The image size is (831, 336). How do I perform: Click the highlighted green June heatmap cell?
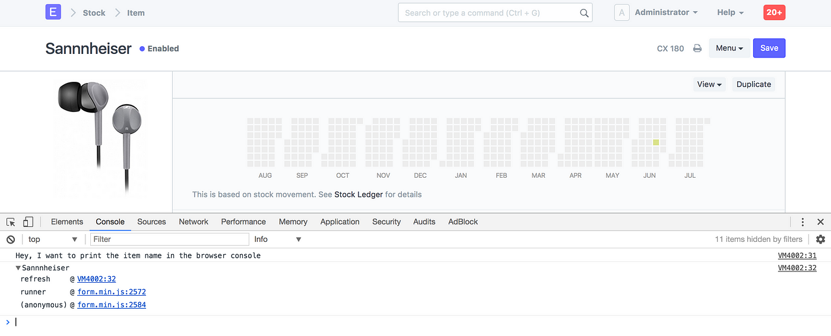(656, 142)
